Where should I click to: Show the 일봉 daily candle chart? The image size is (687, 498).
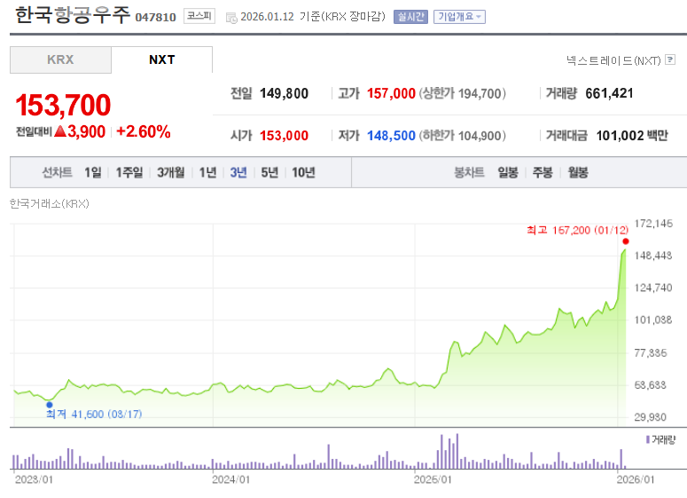click(x=508, y=172)
